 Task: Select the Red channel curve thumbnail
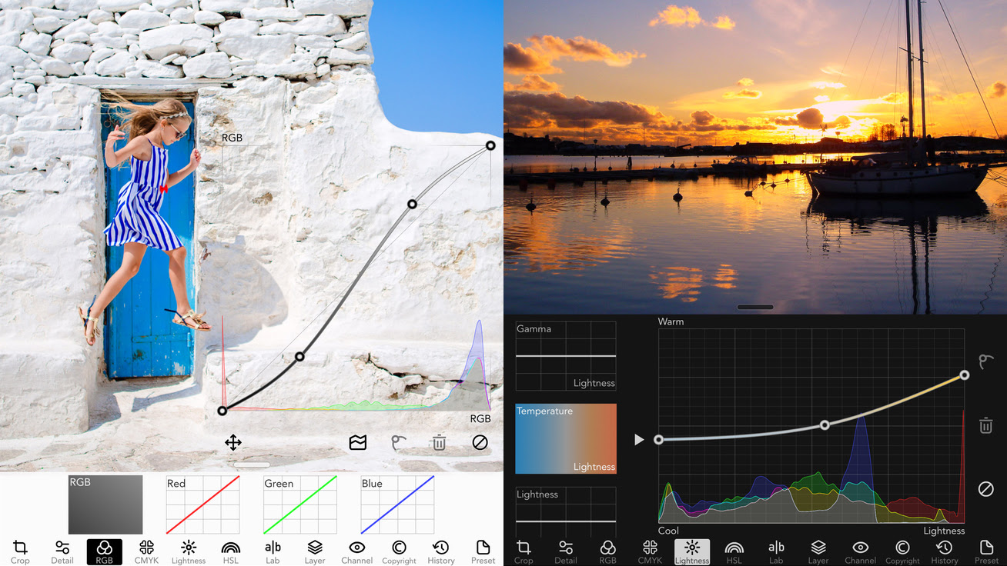coord(203,504)
